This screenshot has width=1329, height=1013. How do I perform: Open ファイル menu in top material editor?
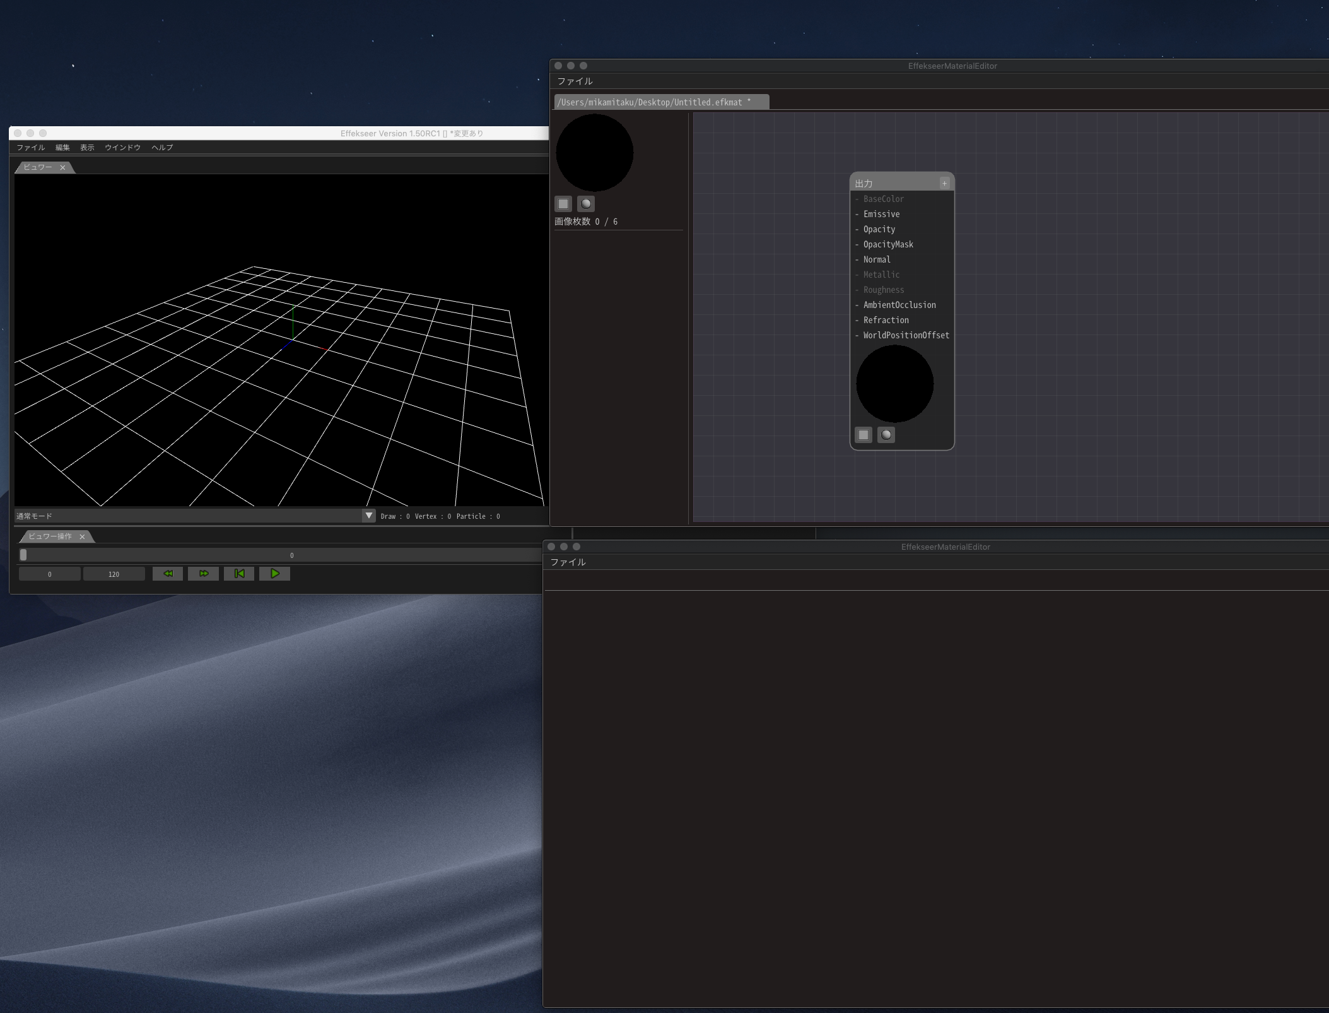point(575,81)
